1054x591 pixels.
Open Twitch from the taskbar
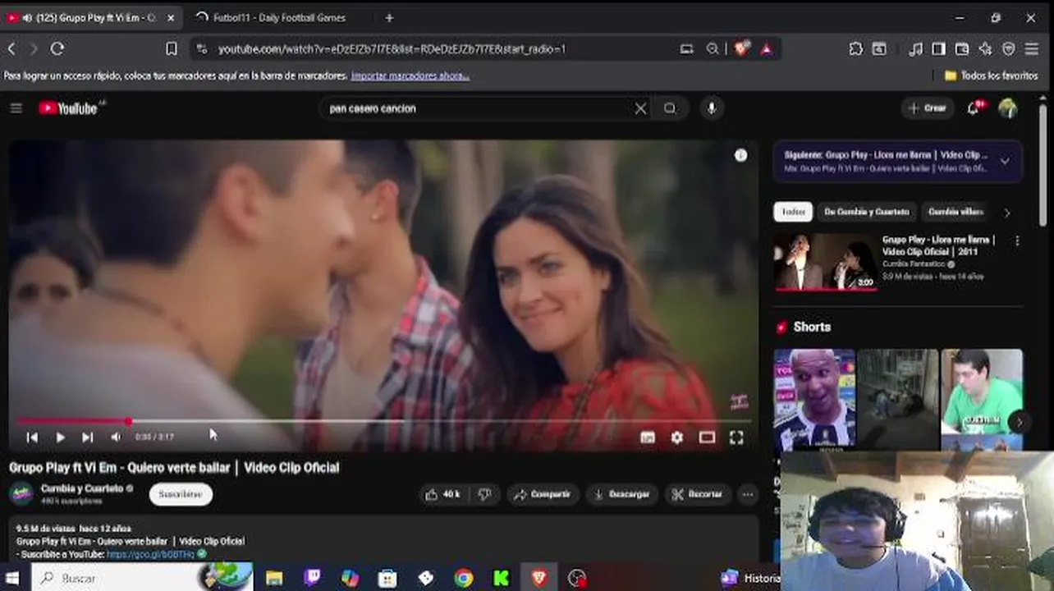[312, 579]
